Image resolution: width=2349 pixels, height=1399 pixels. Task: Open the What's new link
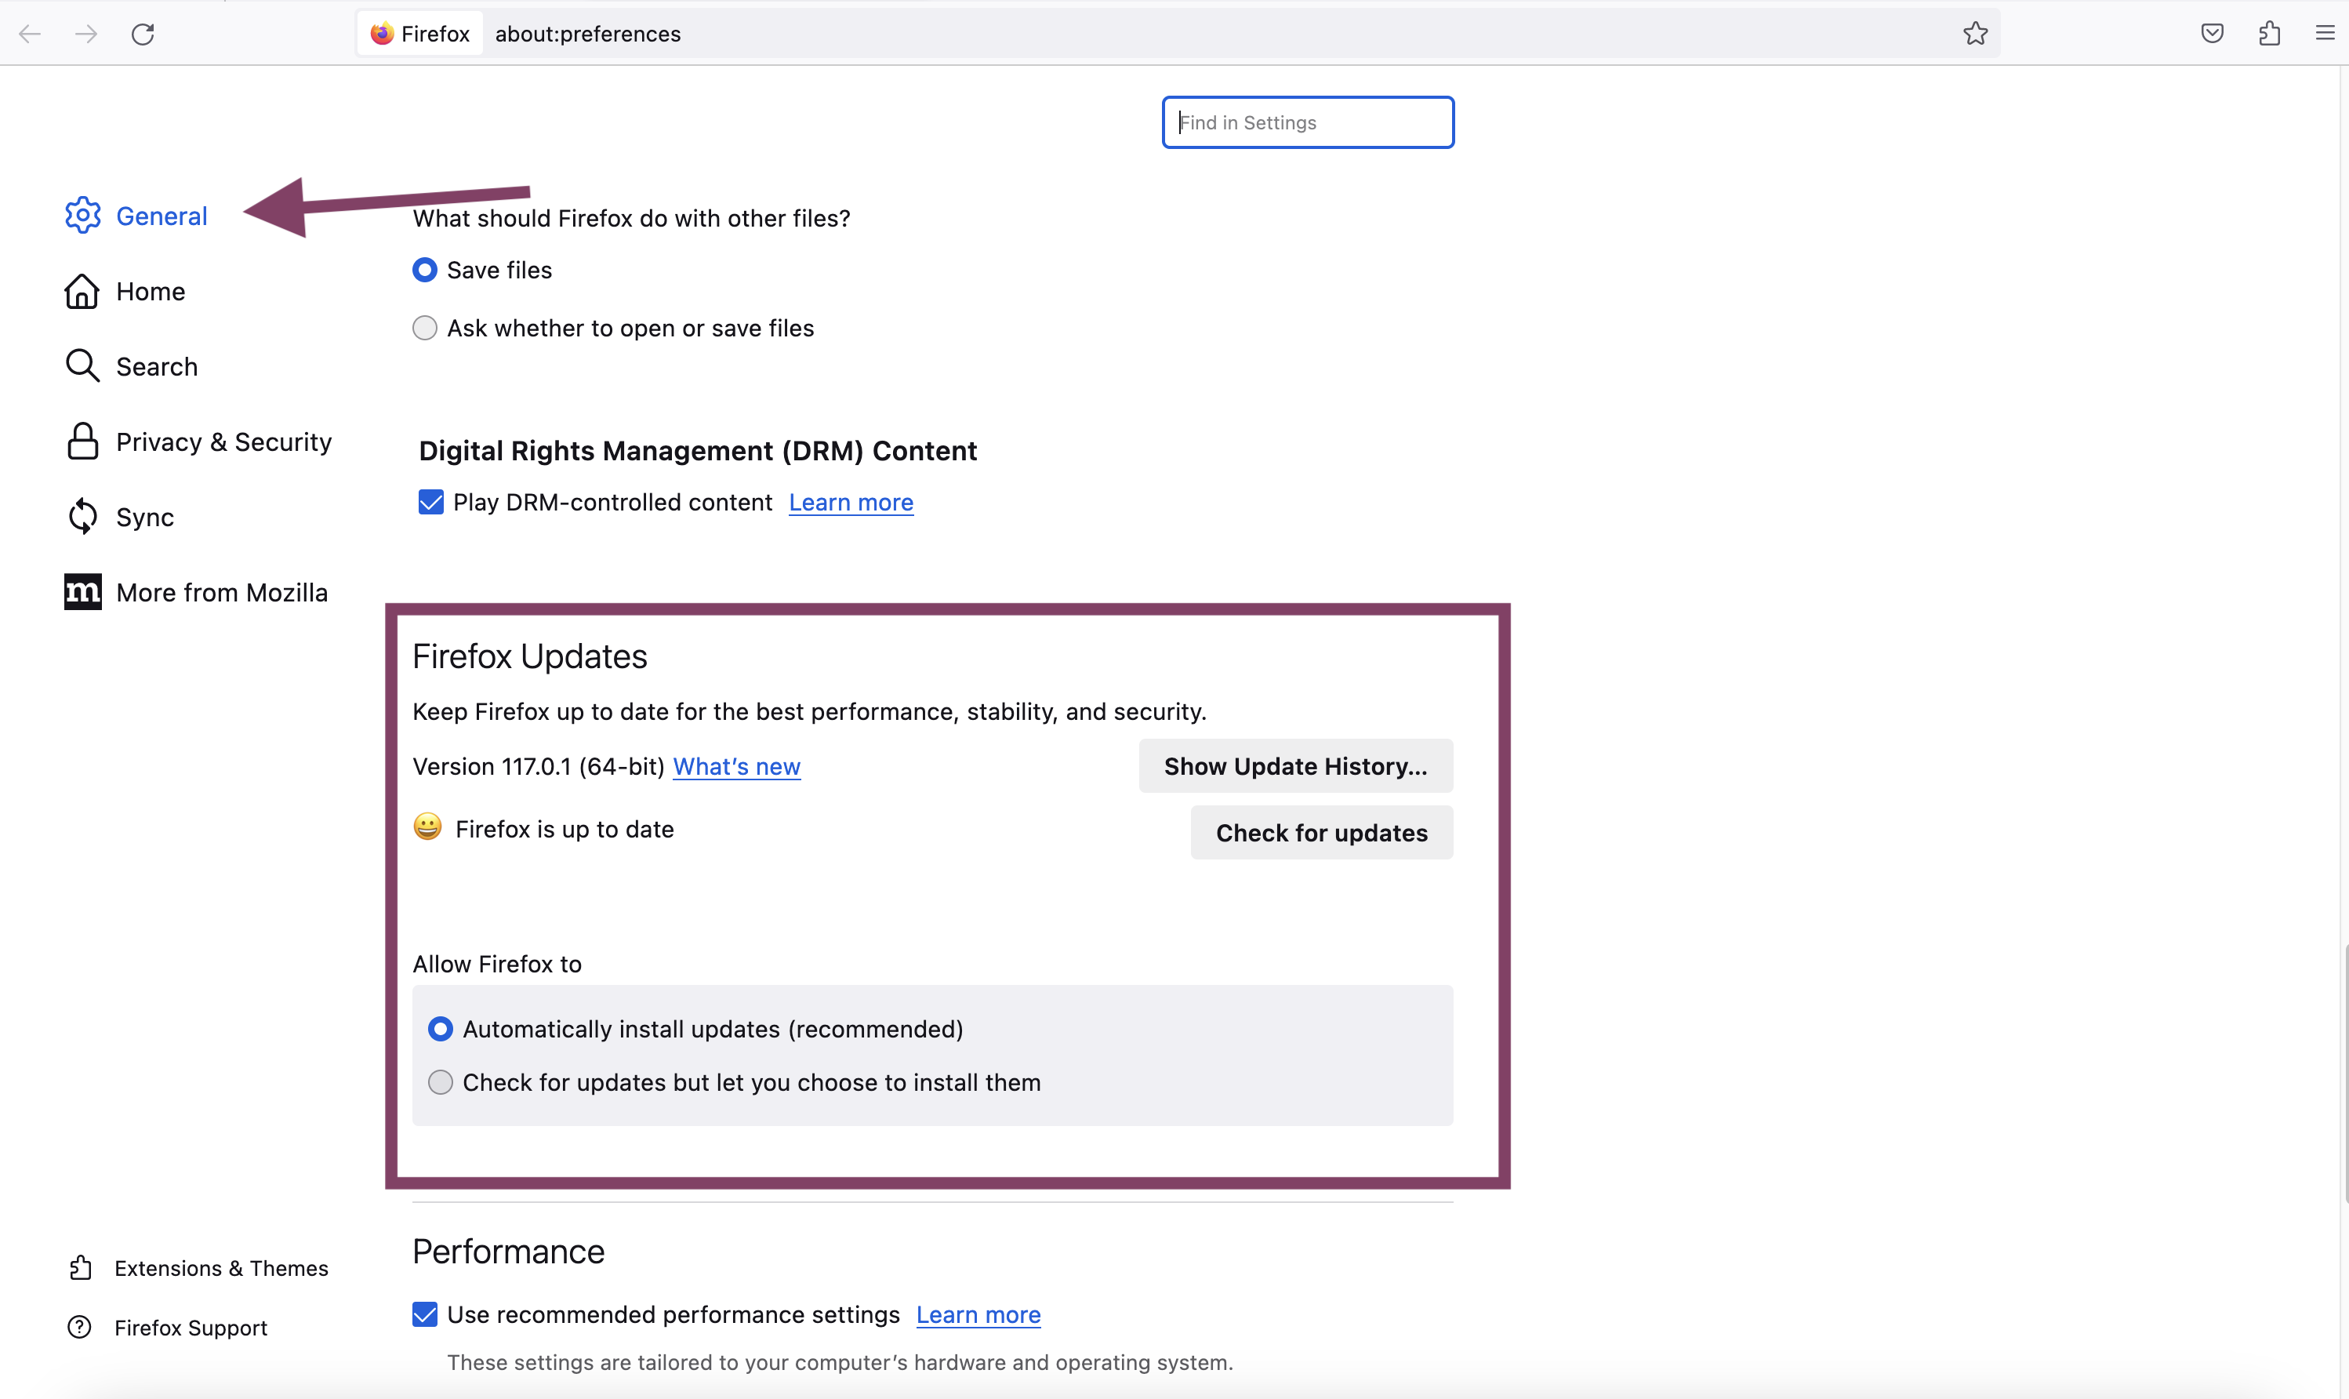click(737, 766)
